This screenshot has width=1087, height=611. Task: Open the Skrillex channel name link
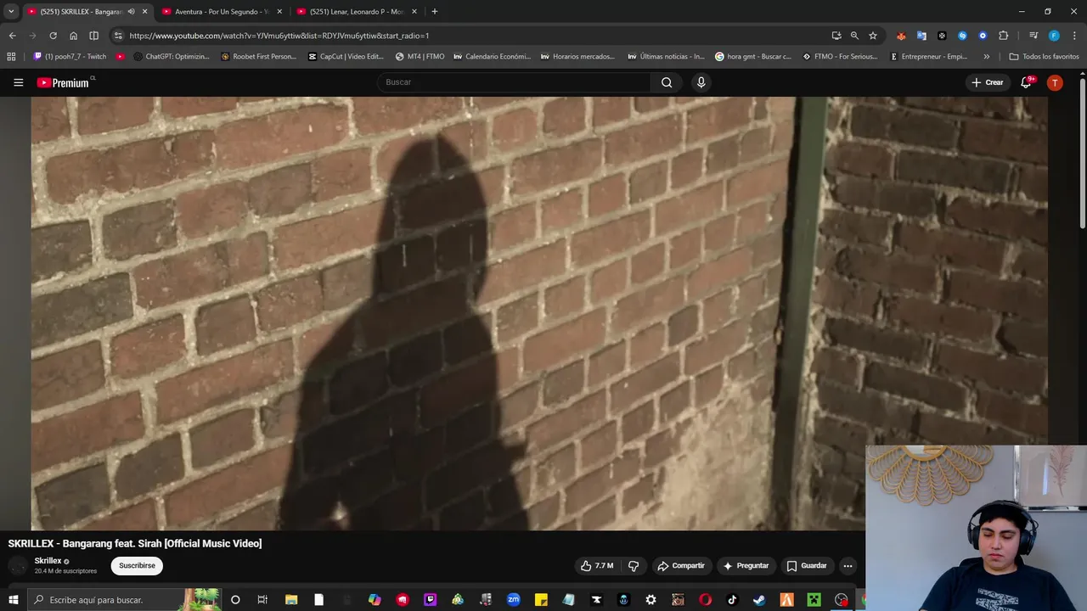[48, 561]
